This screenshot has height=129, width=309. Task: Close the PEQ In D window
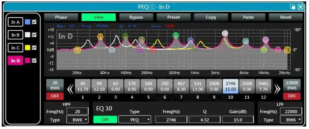pos(300,7)
